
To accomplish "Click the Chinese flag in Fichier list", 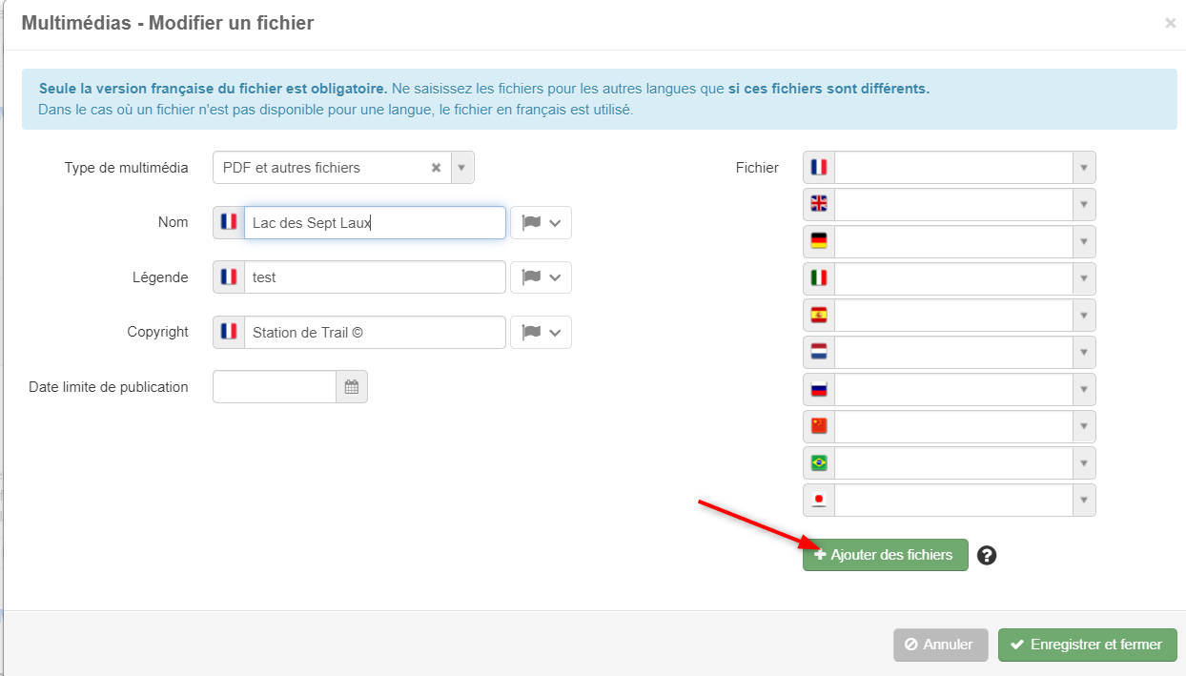I will 819,426.
